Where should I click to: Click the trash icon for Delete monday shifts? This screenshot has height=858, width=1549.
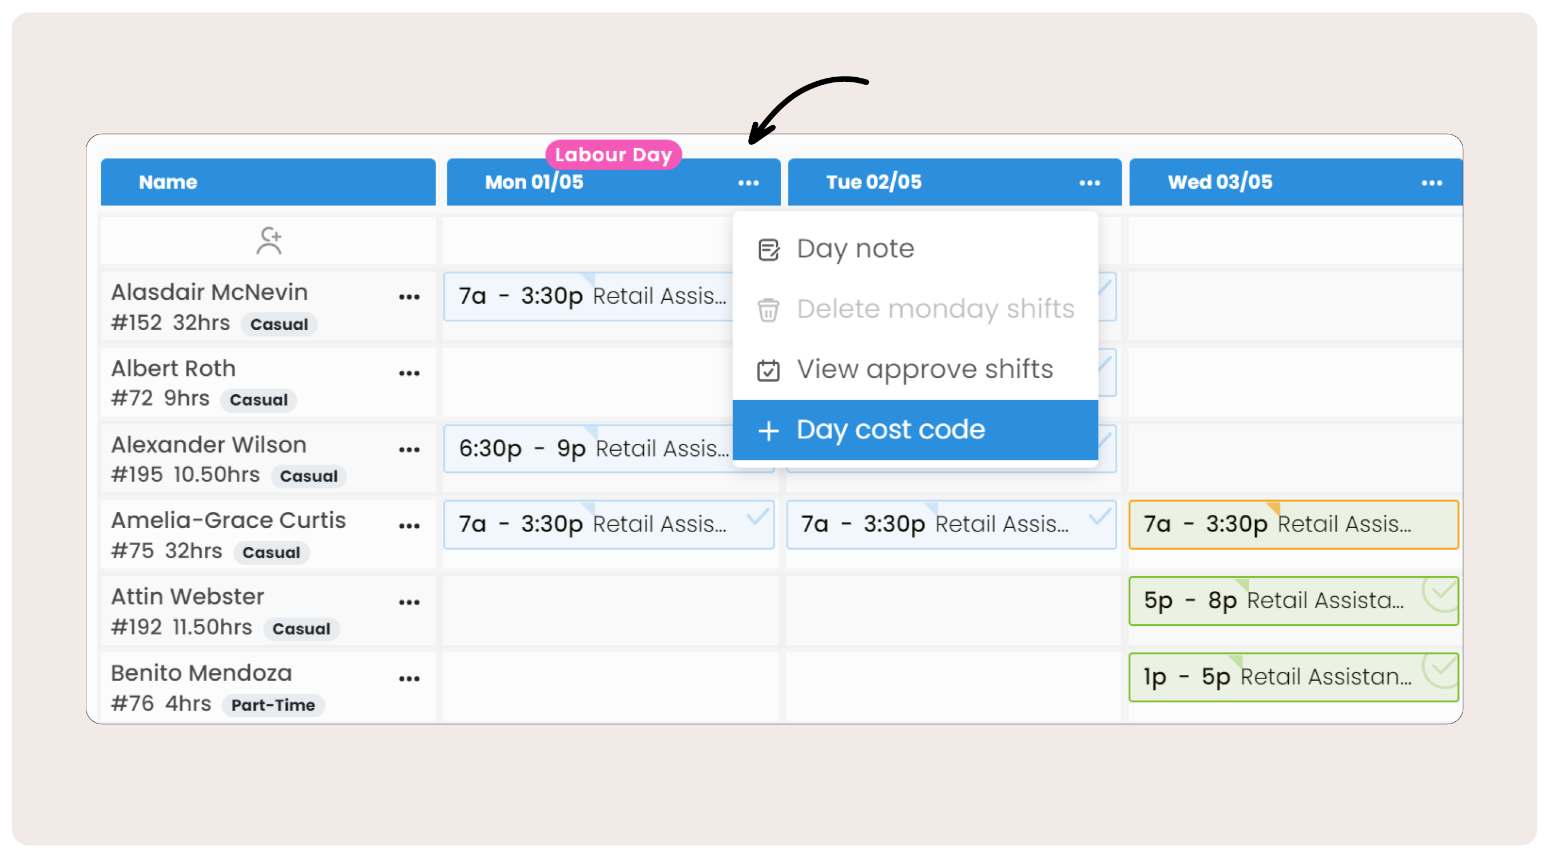pyautogui.click(x=768, y=309)
